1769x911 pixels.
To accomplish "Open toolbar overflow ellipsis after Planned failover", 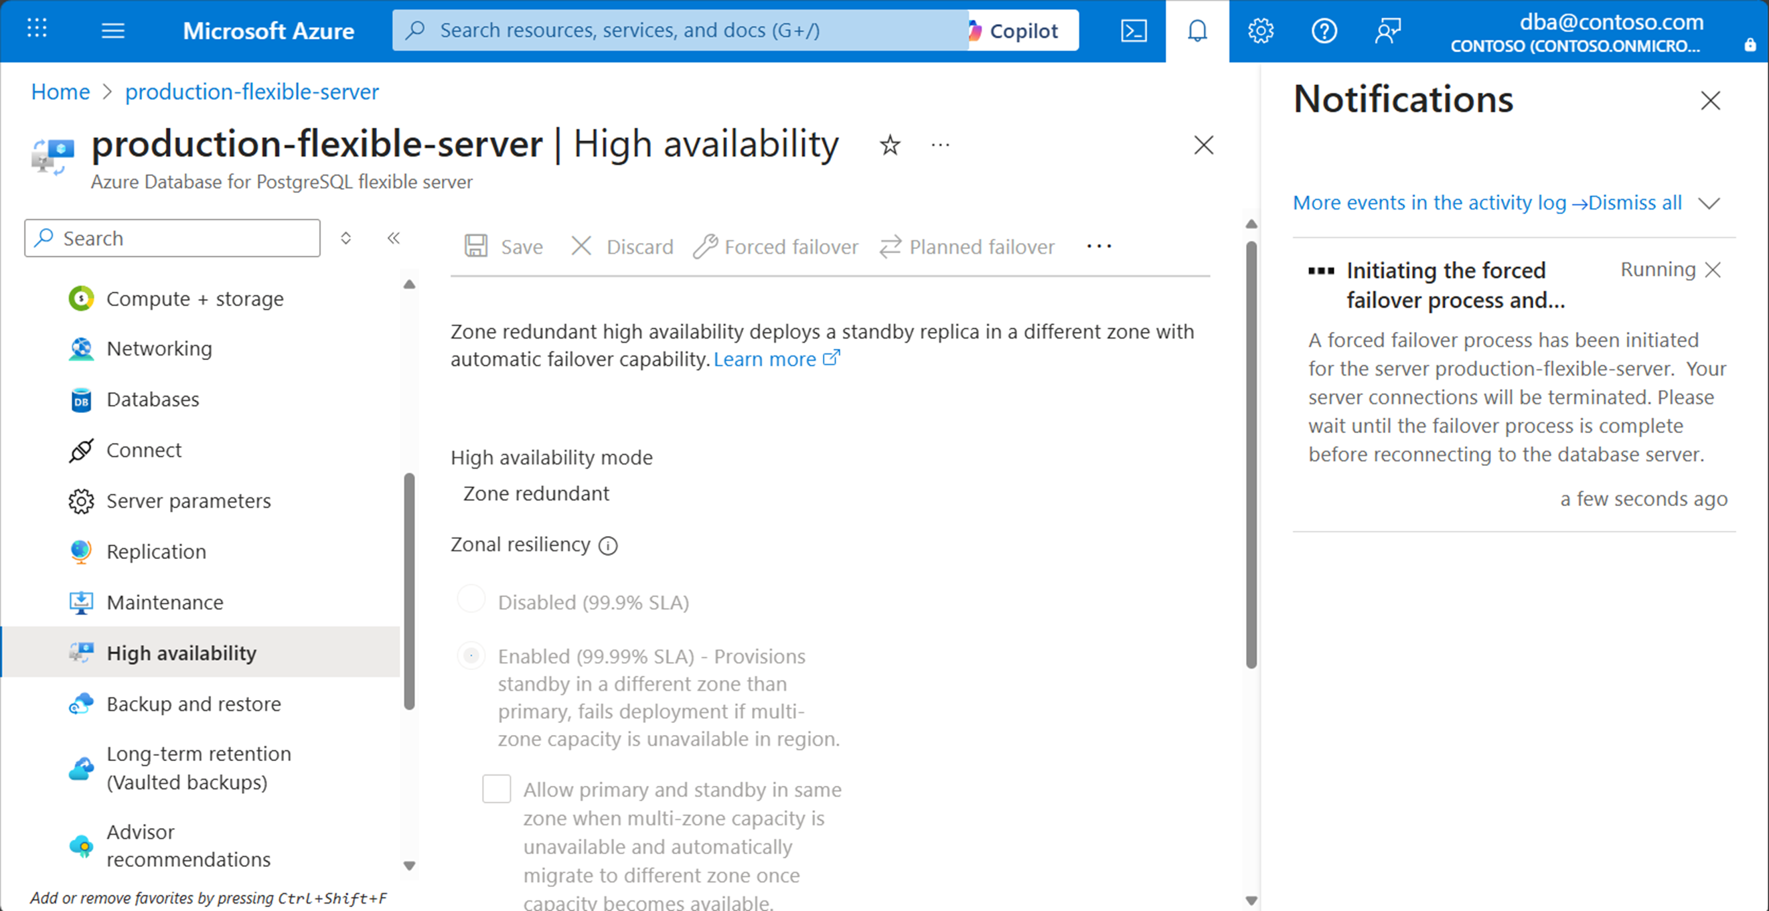I will click(1099, 246).
